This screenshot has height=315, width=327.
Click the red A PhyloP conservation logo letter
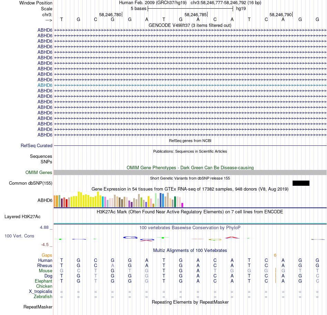tap(232, 237)
